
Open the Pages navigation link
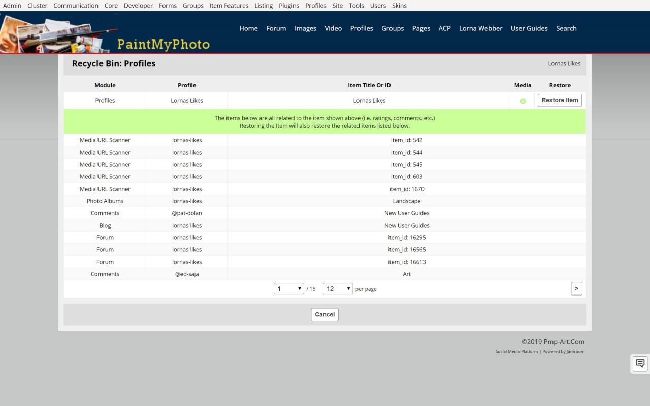click(421, 28)
